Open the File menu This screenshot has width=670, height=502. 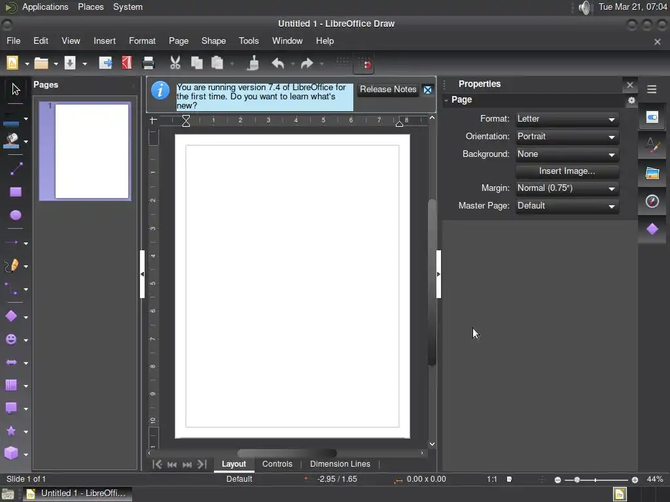(x=13, y=41)
